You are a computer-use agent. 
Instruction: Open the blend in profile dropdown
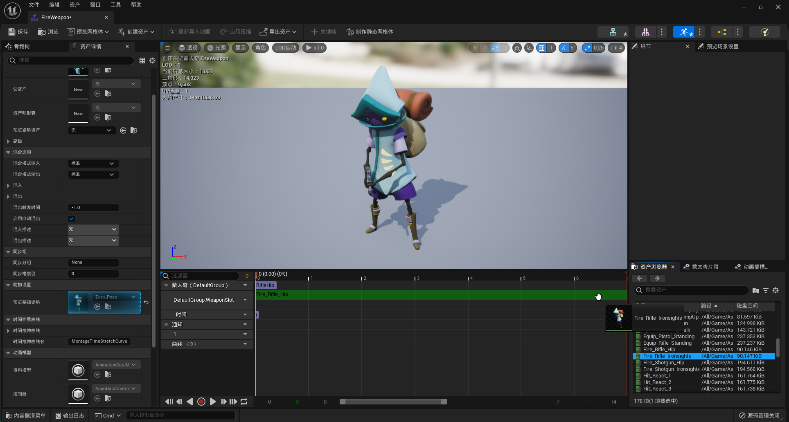(x=93, y=229)
